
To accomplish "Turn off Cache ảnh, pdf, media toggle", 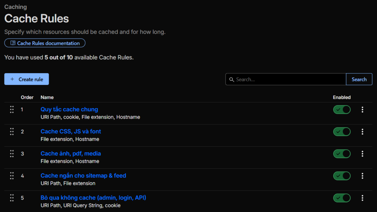I will 342,154.
